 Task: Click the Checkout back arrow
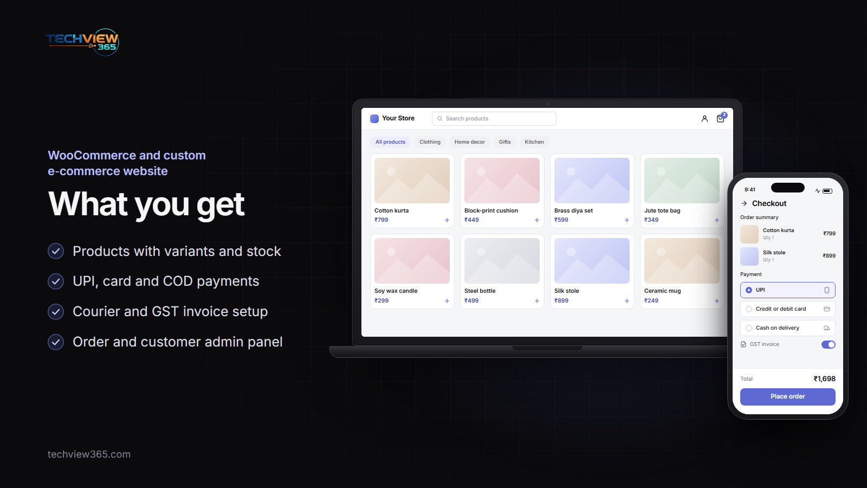pos(744,203)
